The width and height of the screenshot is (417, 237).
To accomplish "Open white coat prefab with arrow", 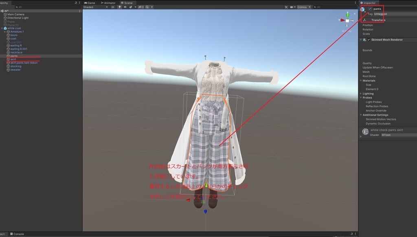I will [x=80, y=28].
